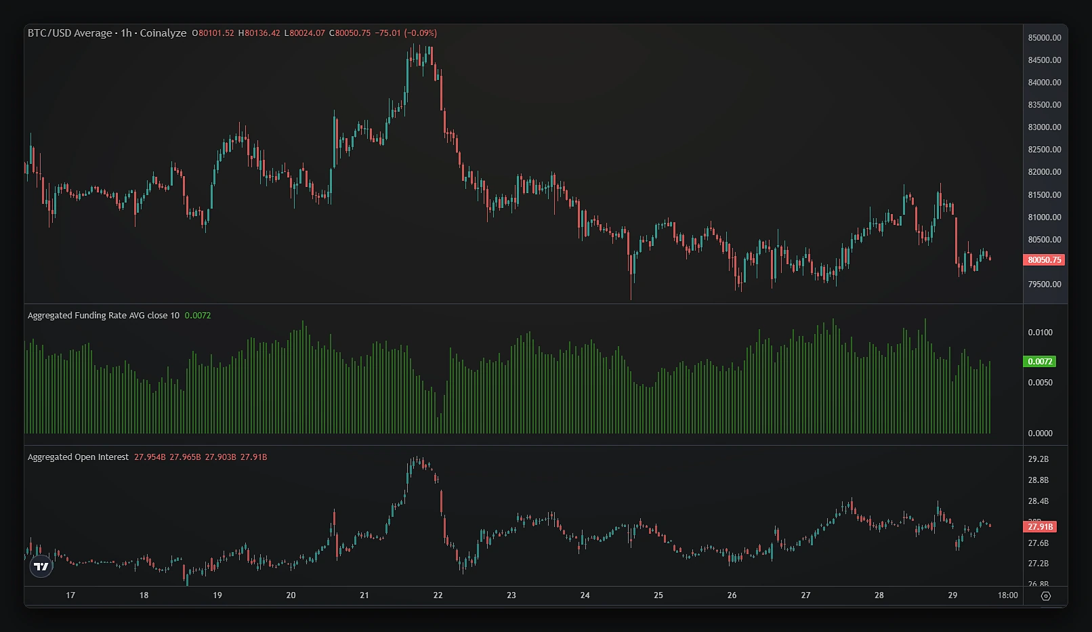Select 0.0000 funding scale label
This screenshot has height=632, width=1092.
pyautogui.click(x=1041, y=434)
